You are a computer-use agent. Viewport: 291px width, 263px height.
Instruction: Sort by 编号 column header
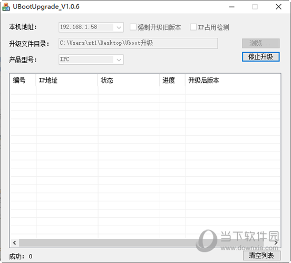pos(23,80)
